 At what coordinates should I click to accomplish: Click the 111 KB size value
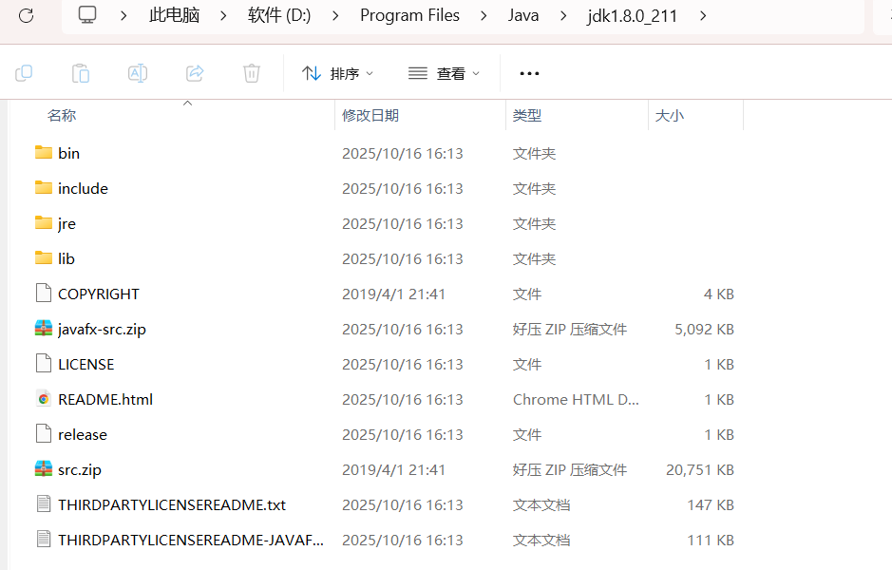pos(711,540)
